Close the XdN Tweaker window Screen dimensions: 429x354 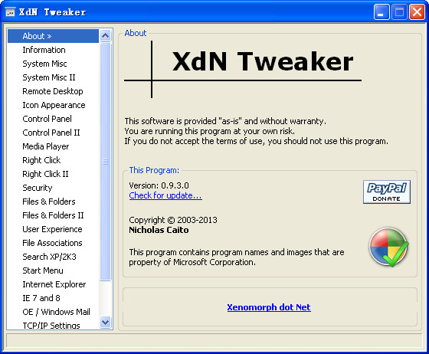point(417,12)
